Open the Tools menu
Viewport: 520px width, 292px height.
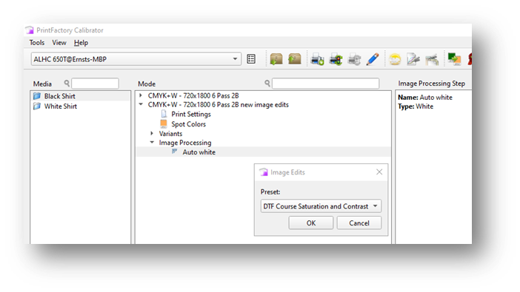(37, 43)
